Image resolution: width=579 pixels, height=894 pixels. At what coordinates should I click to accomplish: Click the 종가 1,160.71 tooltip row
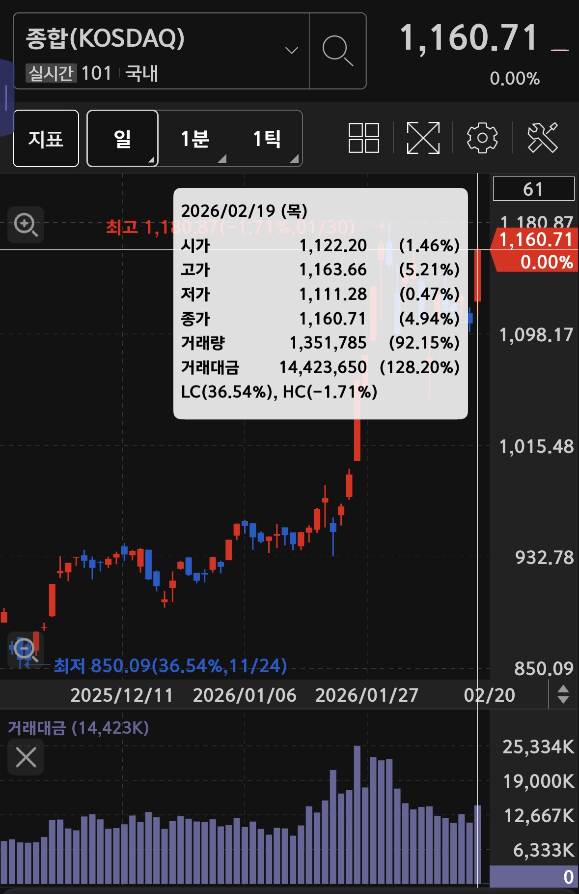pos(320,319)
